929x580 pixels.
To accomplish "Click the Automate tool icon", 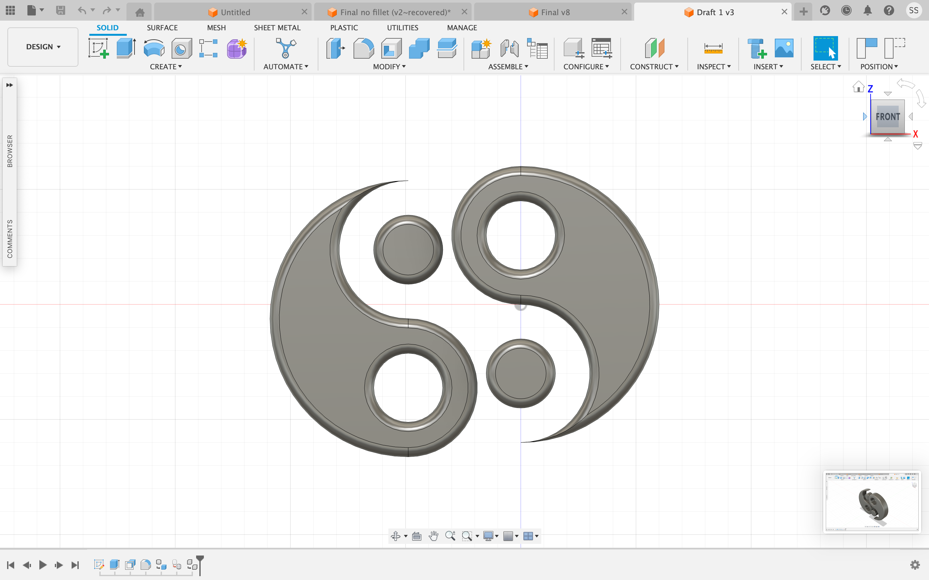I will 286,48.
